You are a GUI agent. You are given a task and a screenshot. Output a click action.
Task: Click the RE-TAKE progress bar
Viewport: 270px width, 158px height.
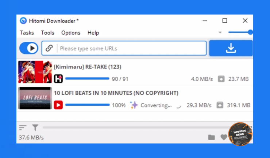pyautogui.click(x=87, y=79)
